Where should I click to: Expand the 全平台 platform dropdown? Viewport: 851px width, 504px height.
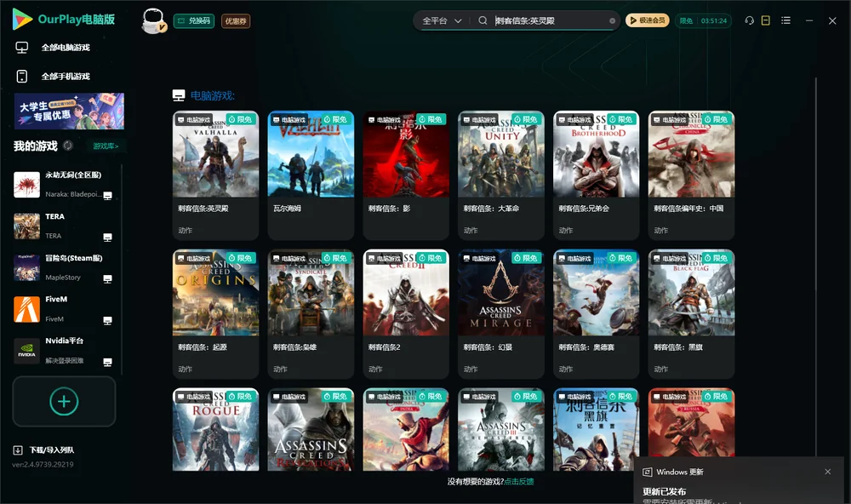[x=442, y=20]
